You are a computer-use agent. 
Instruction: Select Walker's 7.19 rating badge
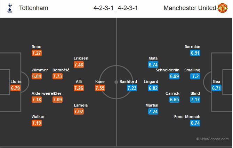(x=37, y=123)
